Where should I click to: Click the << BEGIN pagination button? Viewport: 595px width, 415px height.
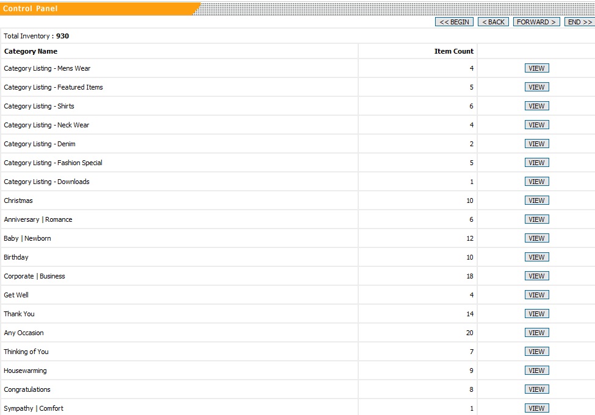coord(454,22)
